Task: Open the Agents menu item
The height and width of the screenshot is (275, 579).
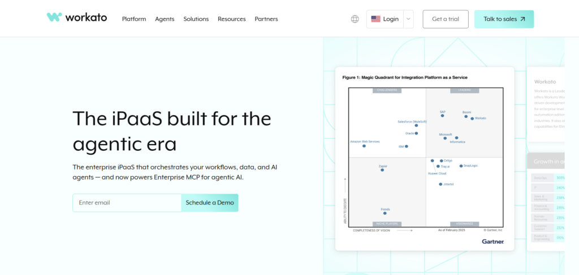Action: [x=165, y=19]
